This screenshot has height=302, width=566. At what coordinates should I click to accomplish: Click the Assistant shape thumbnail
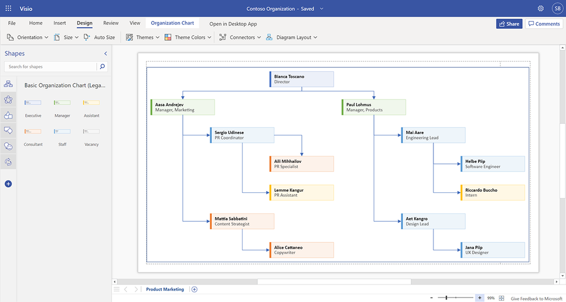point(91,103)
